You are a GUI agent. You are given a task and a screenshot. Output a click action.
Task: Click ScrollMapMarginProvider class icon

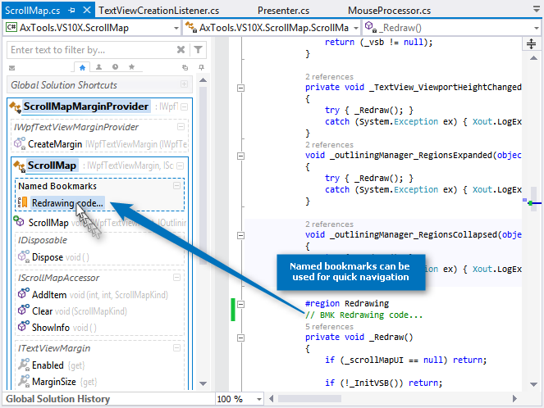[x=16, y=107]
